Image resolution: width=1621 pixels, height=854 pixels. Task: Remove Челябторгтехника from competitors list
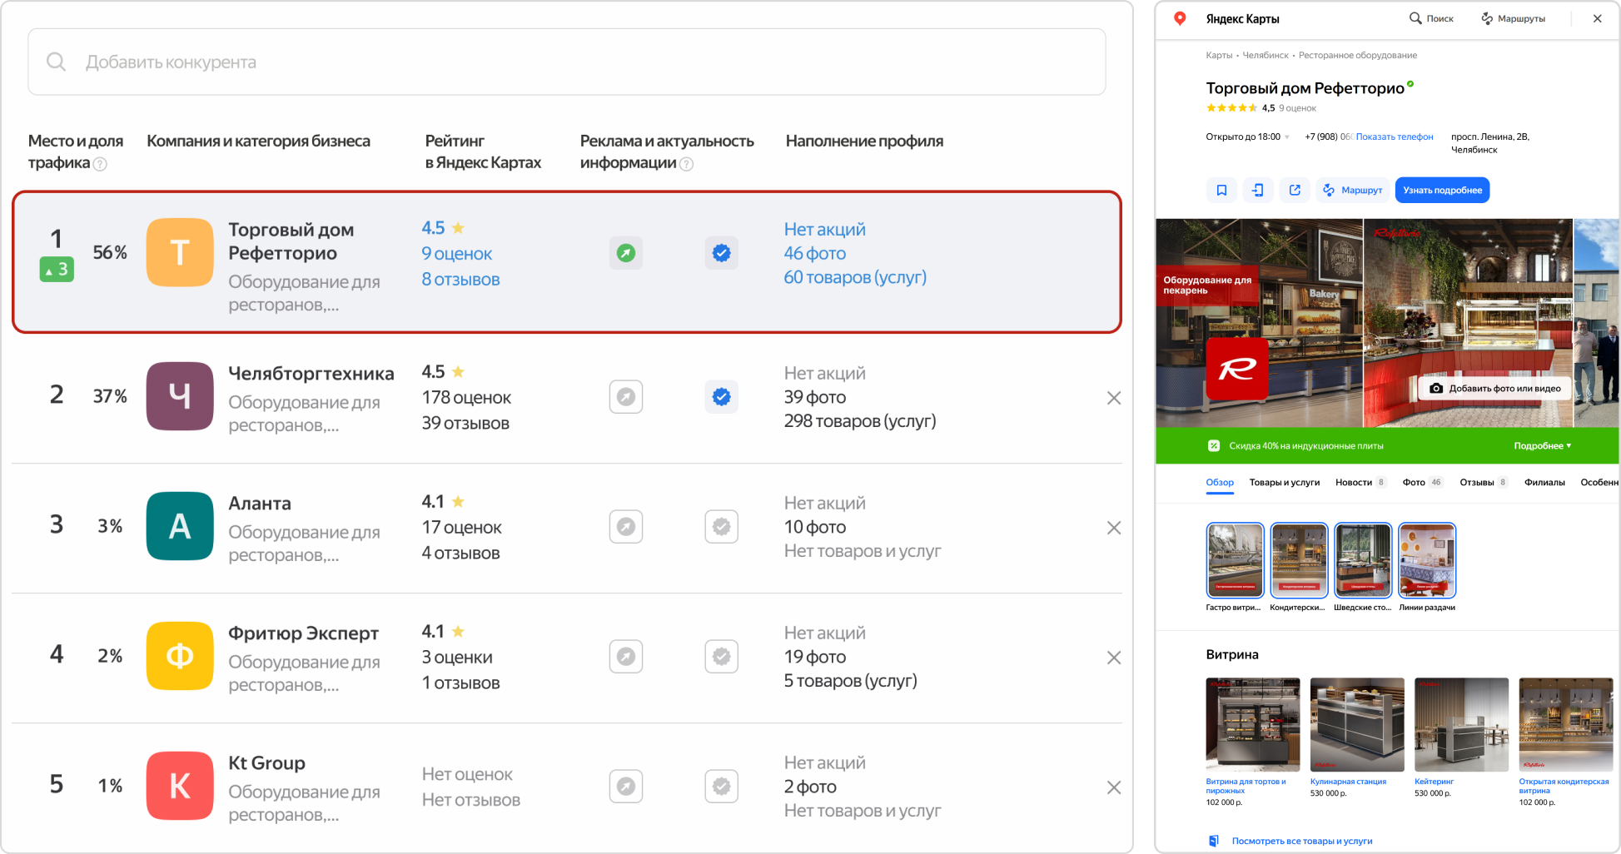(x=1113, y=398)
